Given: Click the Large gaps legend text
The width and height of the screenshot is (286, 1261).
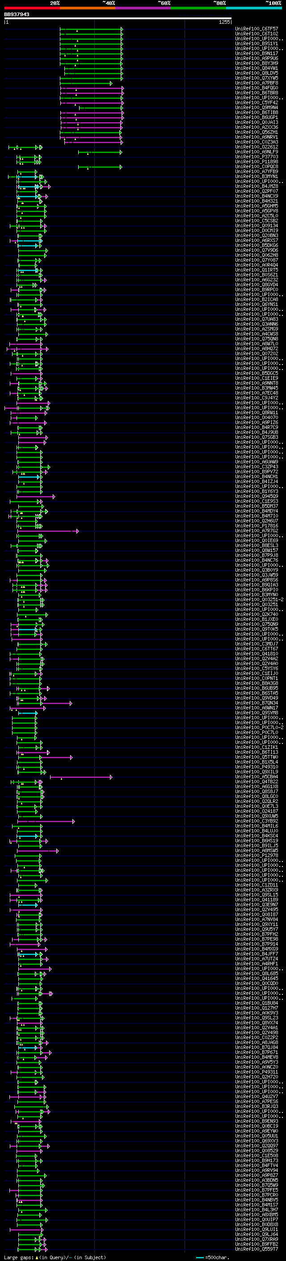Looking at the screenshot, I should [55, 1257].
